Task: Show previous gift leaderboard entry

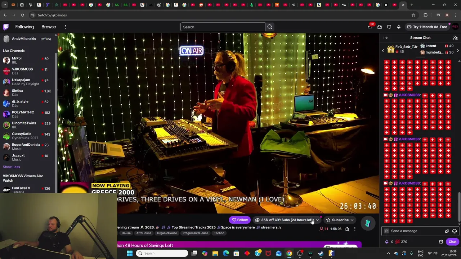Action: pos(383,51)
